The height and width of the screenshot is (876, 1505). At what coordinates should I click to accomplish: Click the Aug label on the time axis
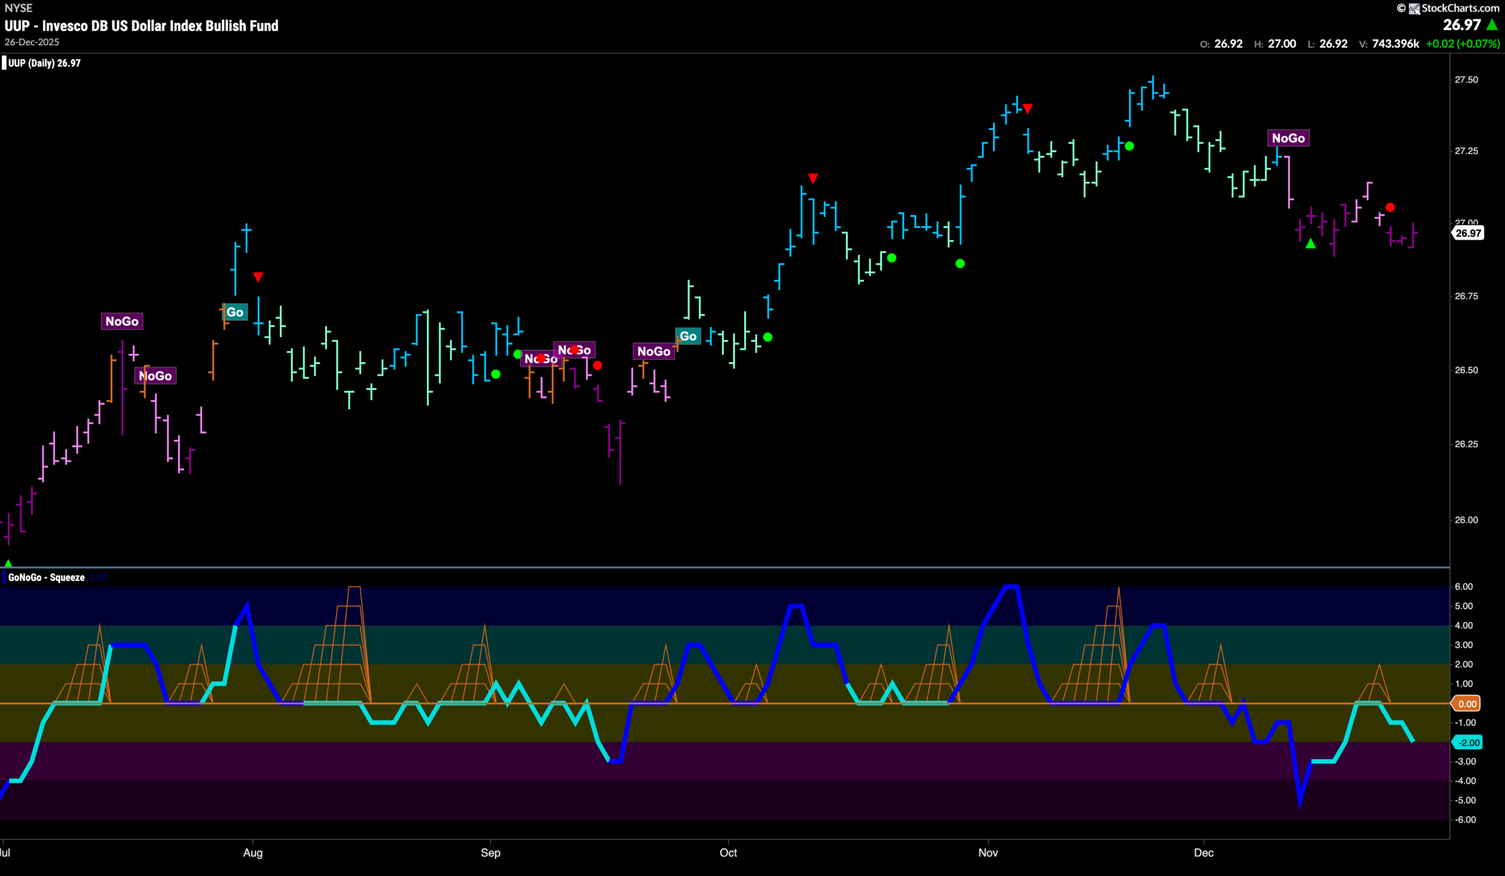[x=253, y=852]
